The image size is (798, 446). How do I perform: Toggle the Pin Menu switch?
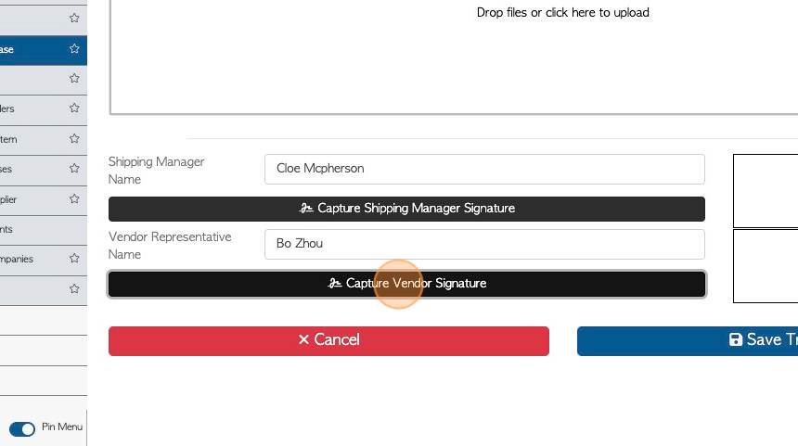(x=22, y=428)
